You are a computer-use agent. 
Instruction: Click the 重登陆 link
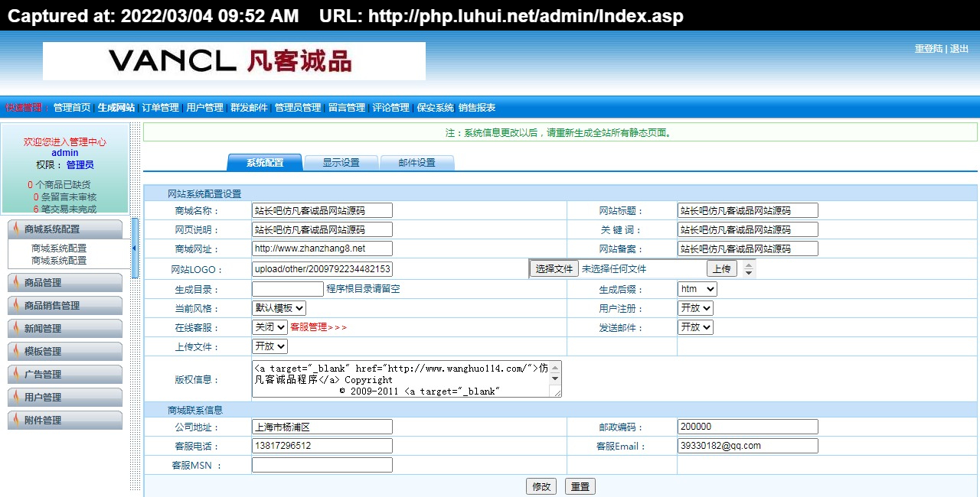click(x=929, y=49)
